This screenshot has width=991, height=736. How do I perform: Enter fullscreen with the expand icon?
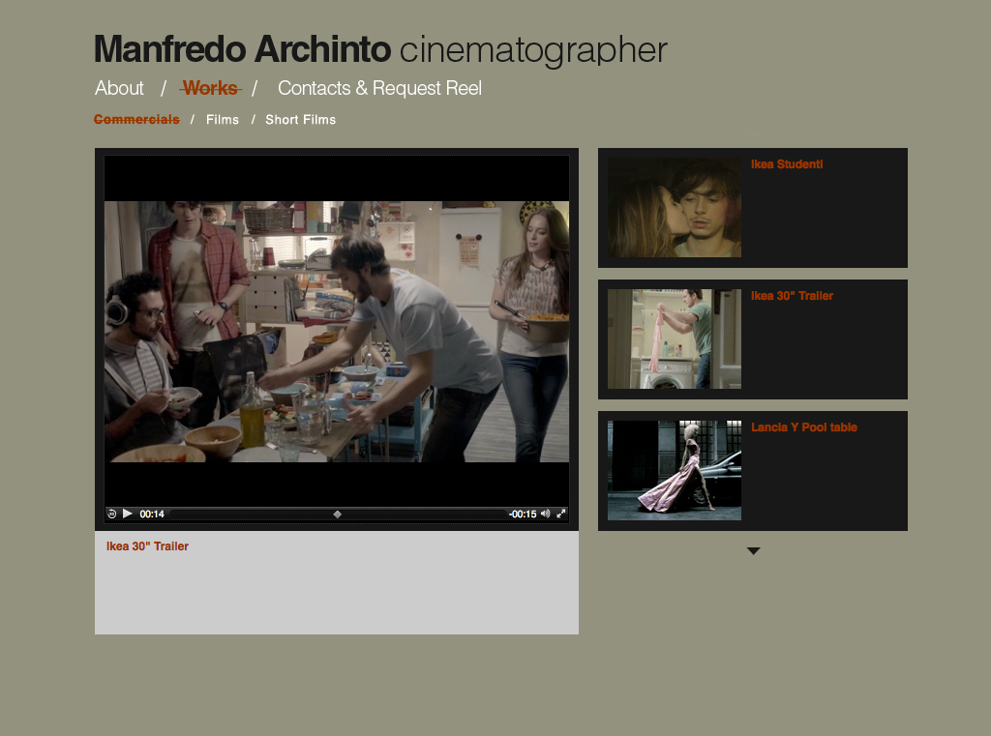pos(560,514)
